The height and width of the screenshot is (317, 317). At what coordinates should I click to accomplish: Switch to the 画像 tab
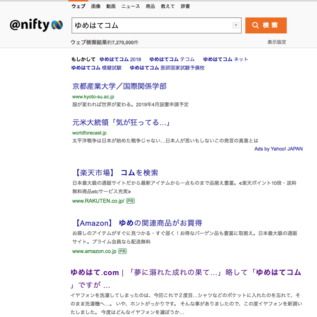[x=96, y=6]
